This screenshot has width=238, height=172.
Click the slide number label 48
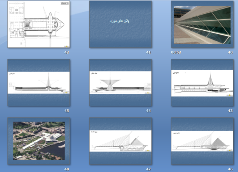pyautogui.click(x=66, y=169)
